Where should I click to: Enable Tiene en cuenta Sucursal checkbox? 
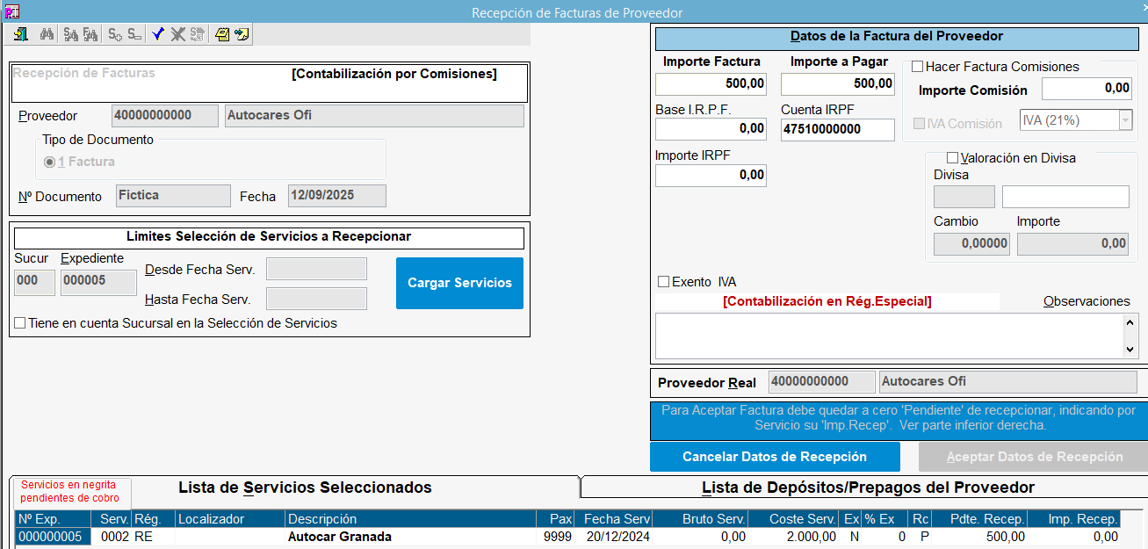point(20,323)
